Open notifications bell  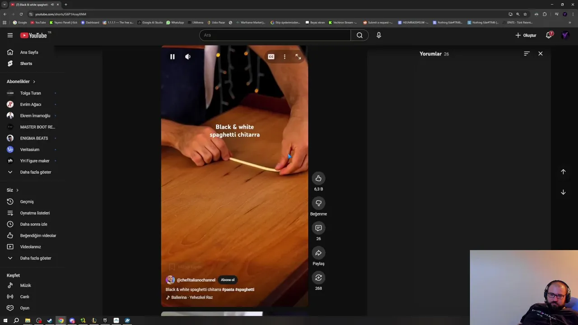pos(549,35)
